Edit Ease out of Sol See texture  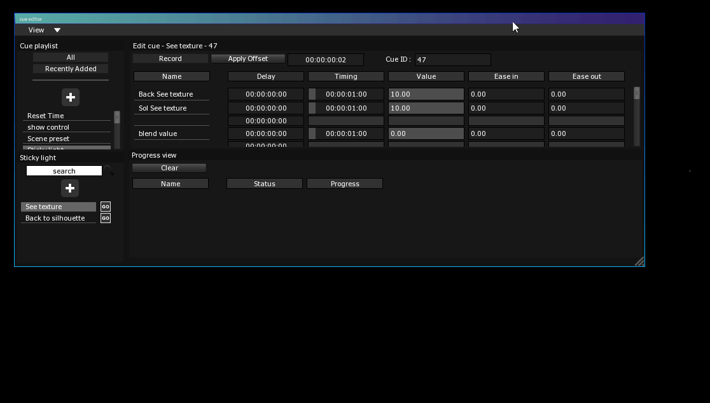click(587, 108)
